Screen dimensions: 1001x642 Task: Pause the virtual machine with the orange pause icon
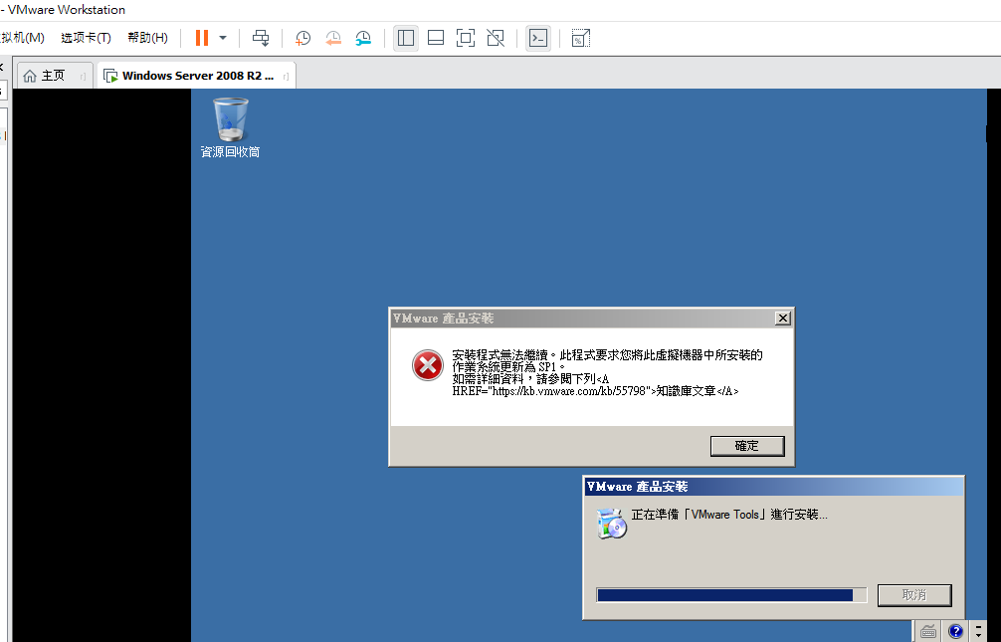[202, 38]
